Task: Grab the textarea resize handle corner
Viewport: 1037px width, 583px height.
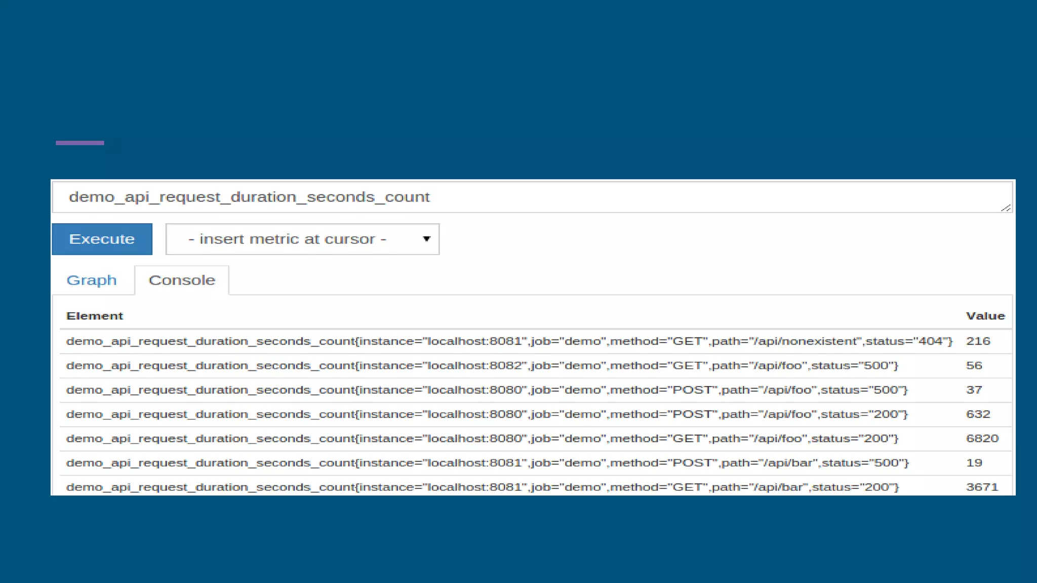Action: 1006,207
